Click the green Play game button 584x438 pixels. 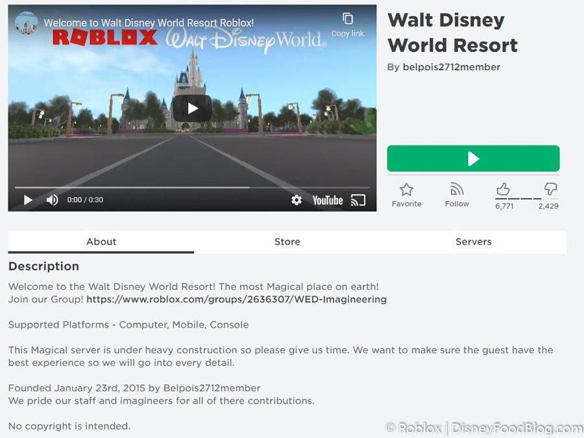tap(473, 159)
